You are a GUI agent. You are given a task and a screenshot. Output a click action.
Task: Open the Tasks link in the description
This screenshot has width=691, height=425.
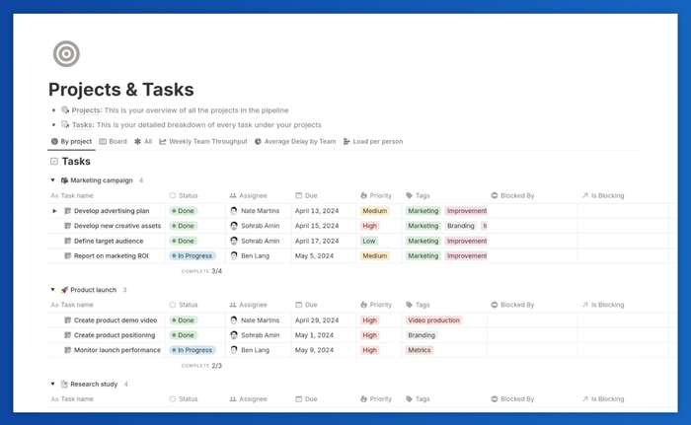click(x=83, y=124)
